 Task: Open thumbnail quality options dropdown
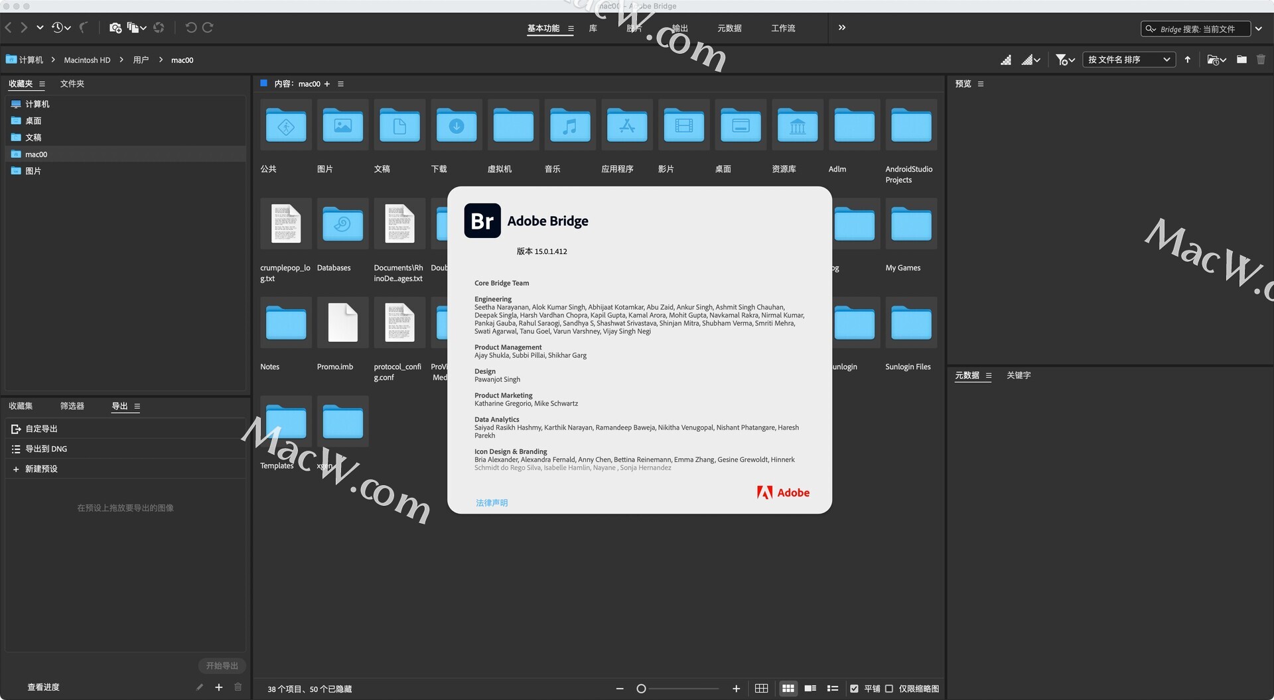1030,60
